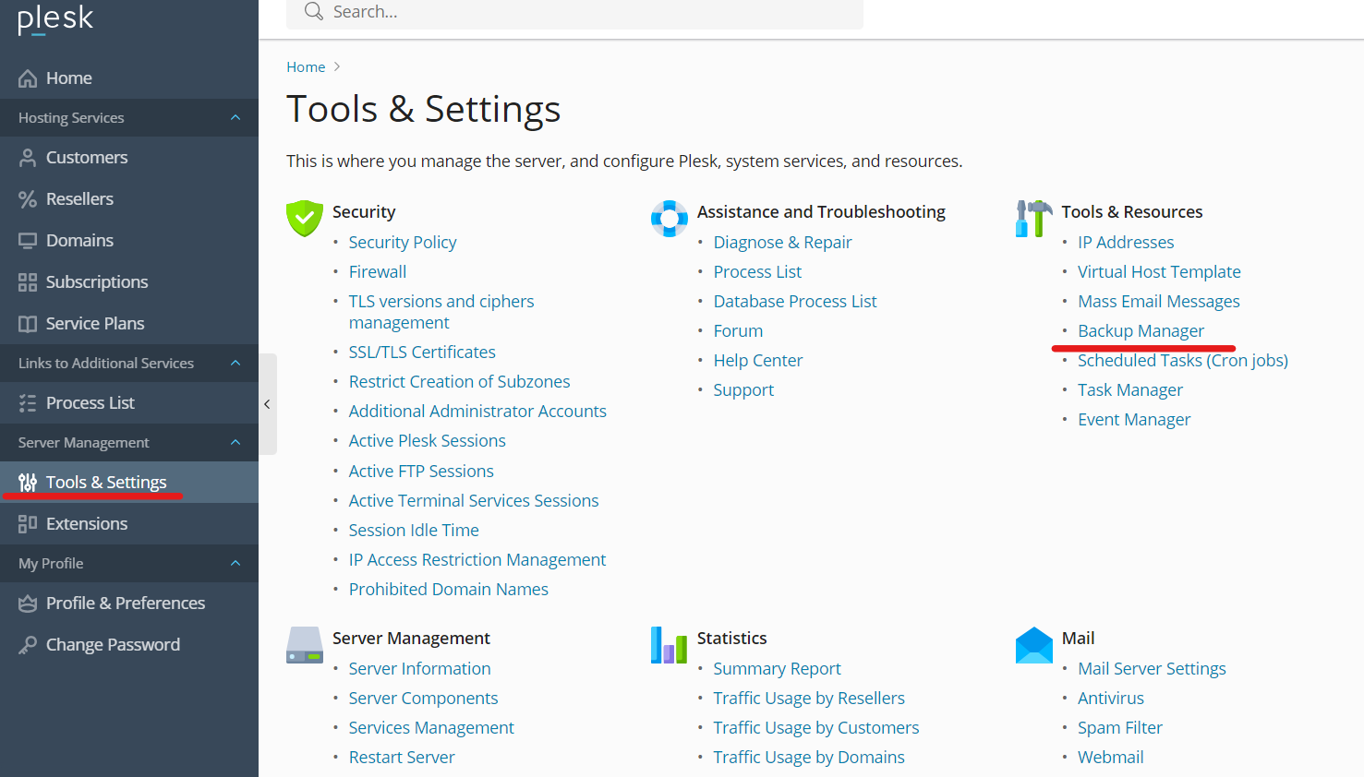
Task: Go to Subscriptions in the sidebar
Action: pyautogui.click(x=97, y=282)
